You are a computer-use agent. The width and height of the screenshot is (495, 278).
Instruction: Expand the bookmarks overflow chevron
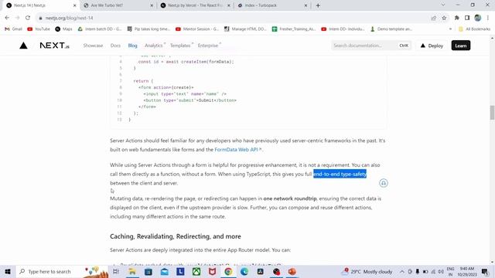450,29
